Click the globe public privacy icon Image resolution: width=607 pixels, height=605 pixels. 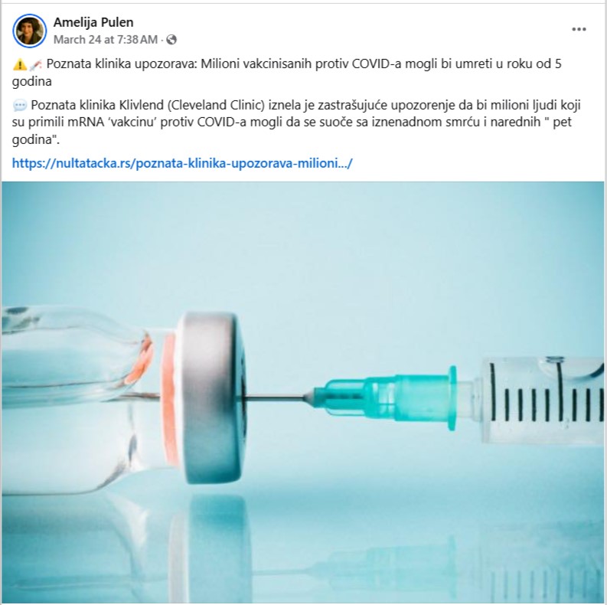(171, 40)
